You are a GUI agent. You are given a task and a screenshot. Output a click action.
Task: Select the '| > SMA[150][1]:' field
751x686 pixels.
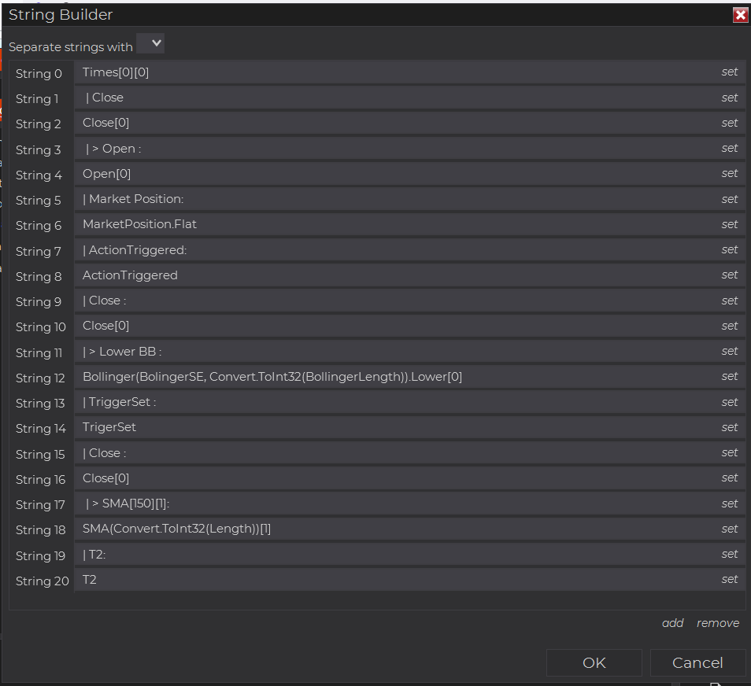409,503
